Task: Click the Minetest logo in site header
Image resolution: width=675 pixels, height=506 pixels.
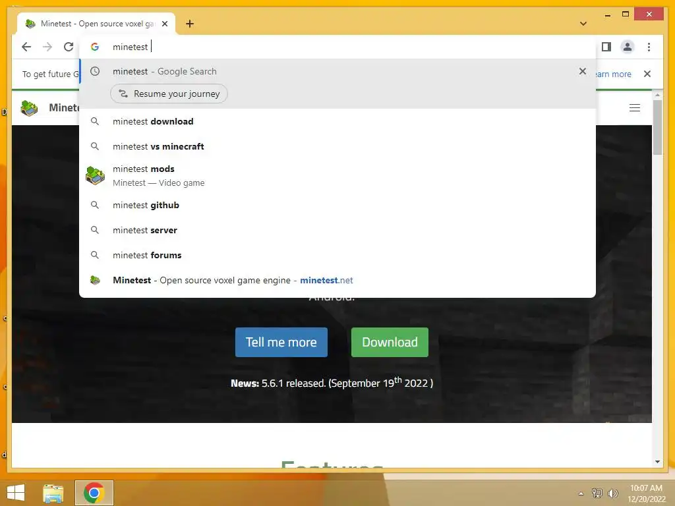Action: 29,107
